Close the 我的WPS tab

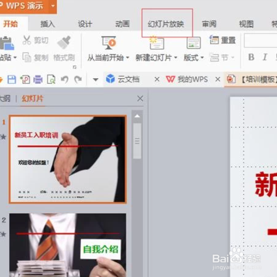point(218,79)
